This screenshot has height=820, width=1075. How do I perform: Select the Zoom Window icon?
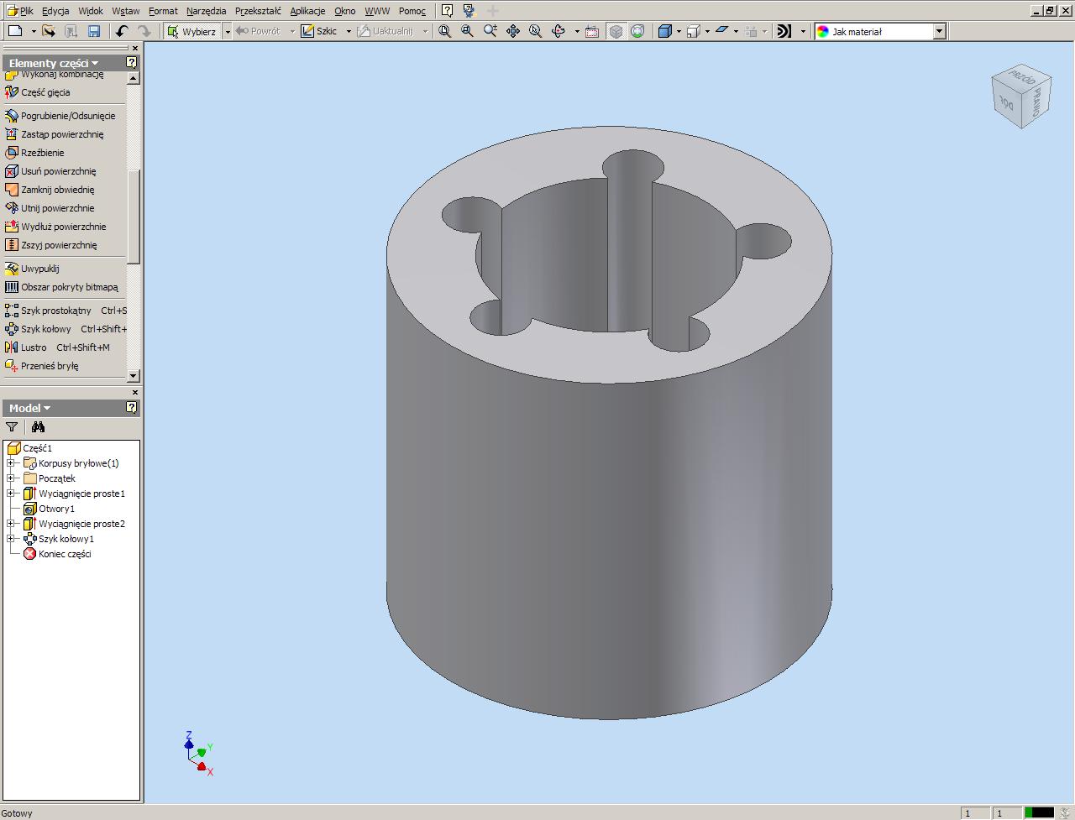pos(468,31)
